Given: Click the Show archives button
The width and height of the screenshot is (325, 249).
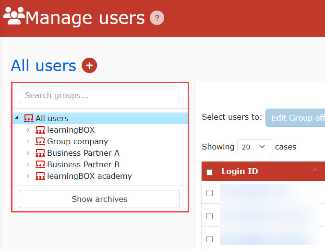Looking at the screenshot, I should tap(99, 199).
